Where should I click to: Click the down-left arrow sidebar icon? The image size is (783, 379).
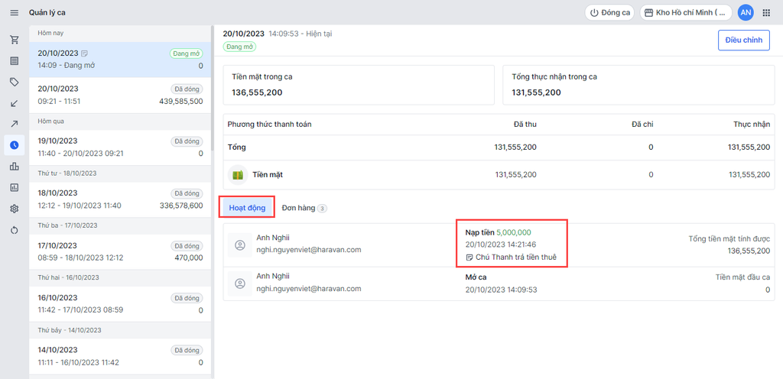click(x=14, y=103)
